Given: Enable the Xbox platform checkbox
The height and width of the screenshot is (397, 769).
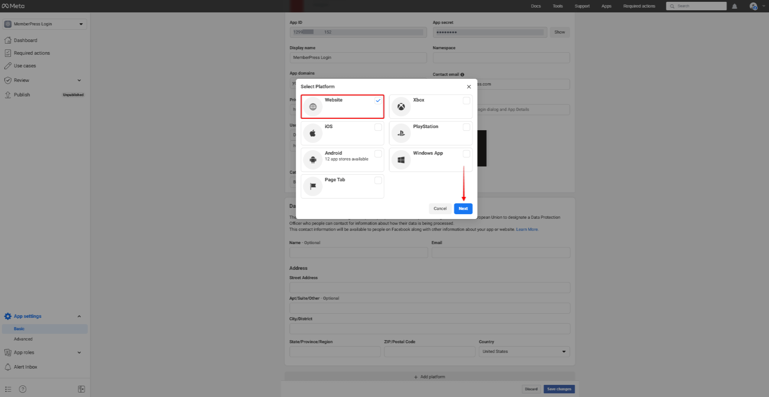Looking at the screenshot, I should [466, 100].
